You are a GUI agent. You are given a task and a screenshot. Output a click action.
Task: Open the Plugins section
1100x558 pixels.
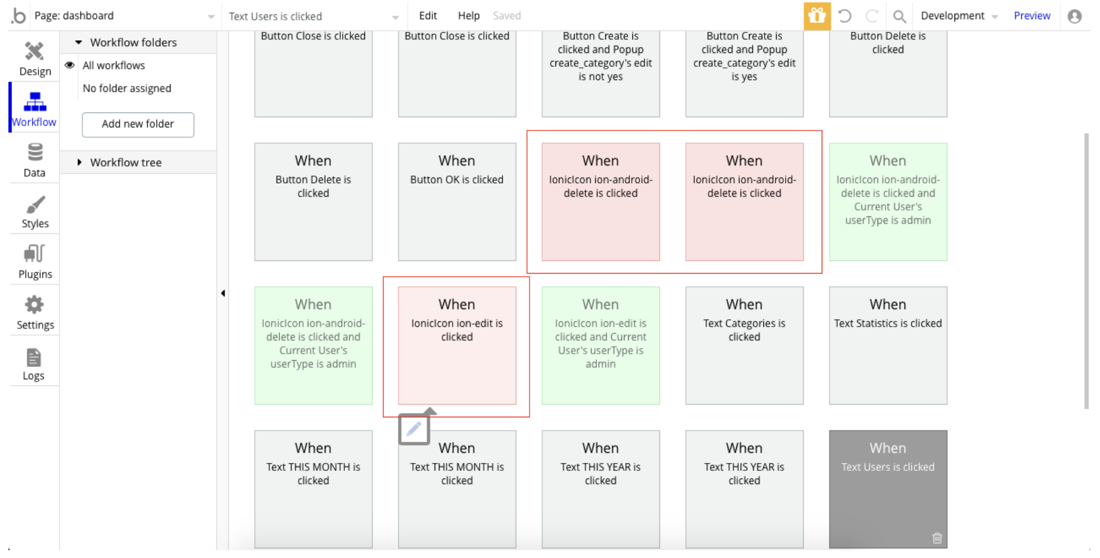coord(35,262)
